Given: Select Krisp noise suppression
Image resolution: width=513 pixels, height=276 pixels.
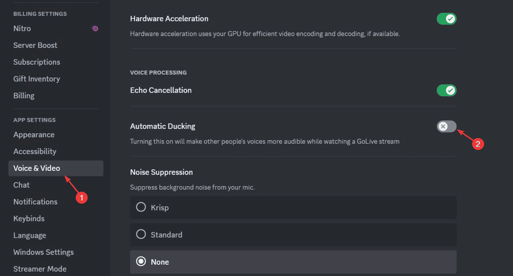Looking at the screenshot, I should coord(141,207).
